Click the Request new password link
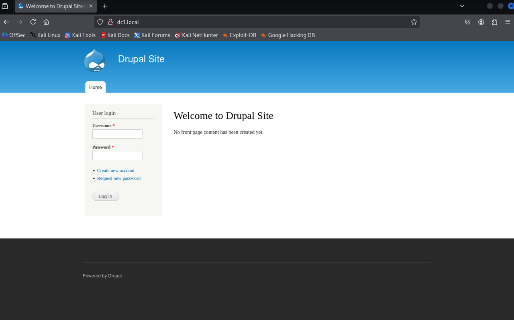This screenshot has width=514, height=320. (119, 178)
